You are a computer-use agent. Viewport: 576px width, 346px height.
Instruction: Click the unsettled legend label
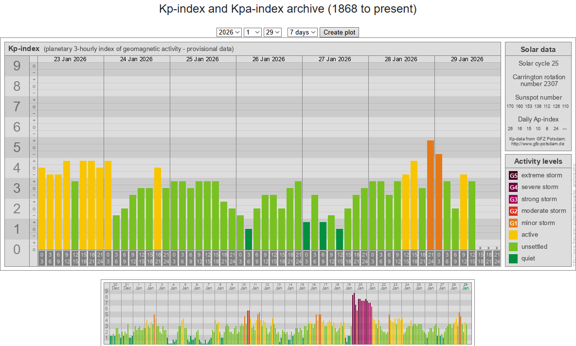[x=534, y=247]
